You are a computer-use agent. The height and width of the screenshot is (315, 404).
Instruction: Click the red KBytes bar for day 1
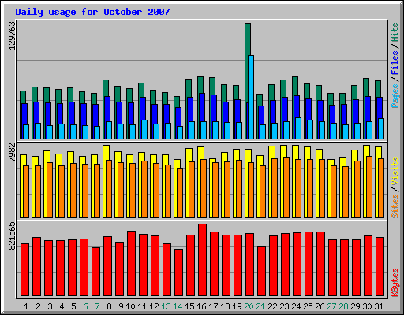pos(24,270)
